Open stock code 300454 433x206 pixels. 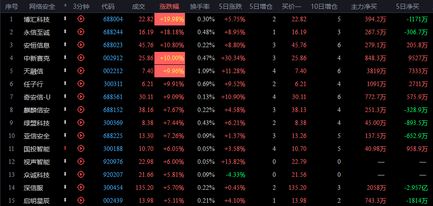[x=113, y=187]
